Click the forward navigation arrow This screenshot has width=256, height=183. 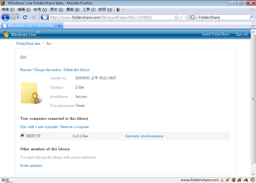click(x=13, y=17)
